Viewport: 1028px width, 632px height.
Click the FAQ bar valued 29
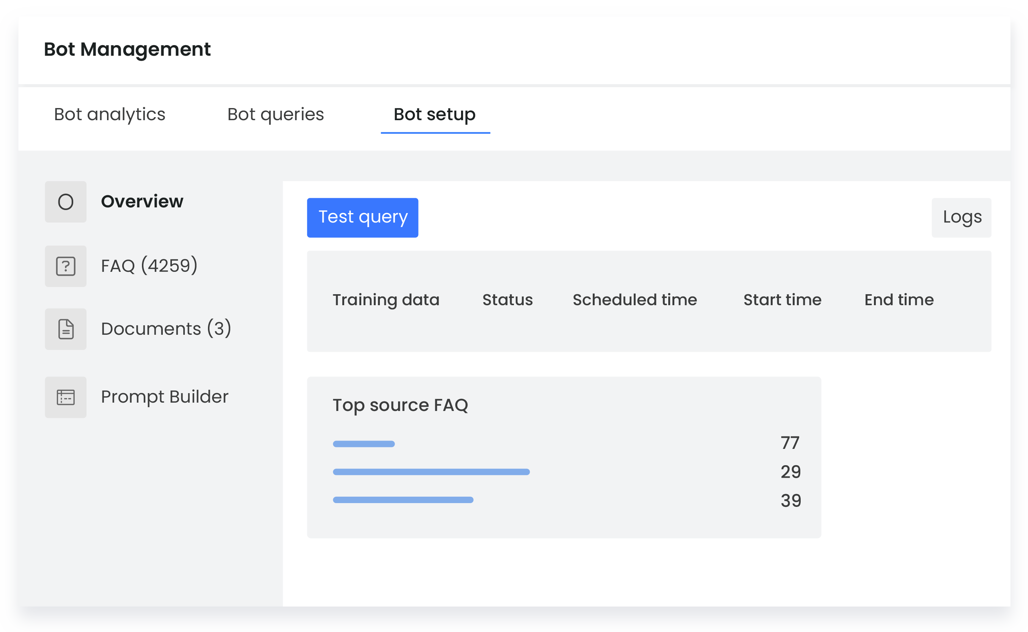point(431,472)
